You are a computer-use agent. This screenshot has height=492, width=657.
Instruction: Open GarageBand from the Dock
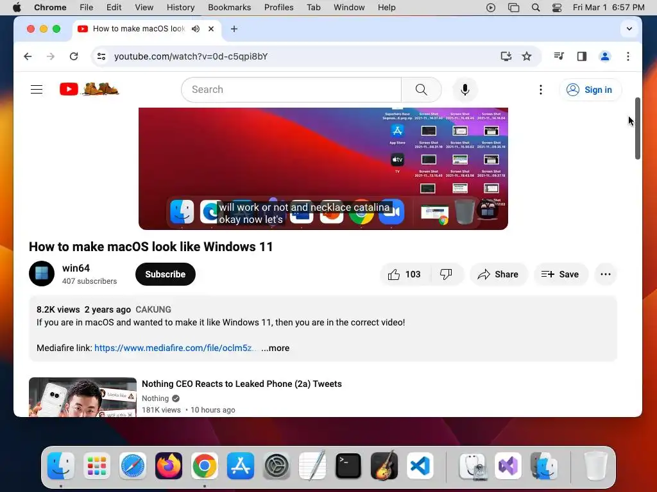[x=384, y=466]
